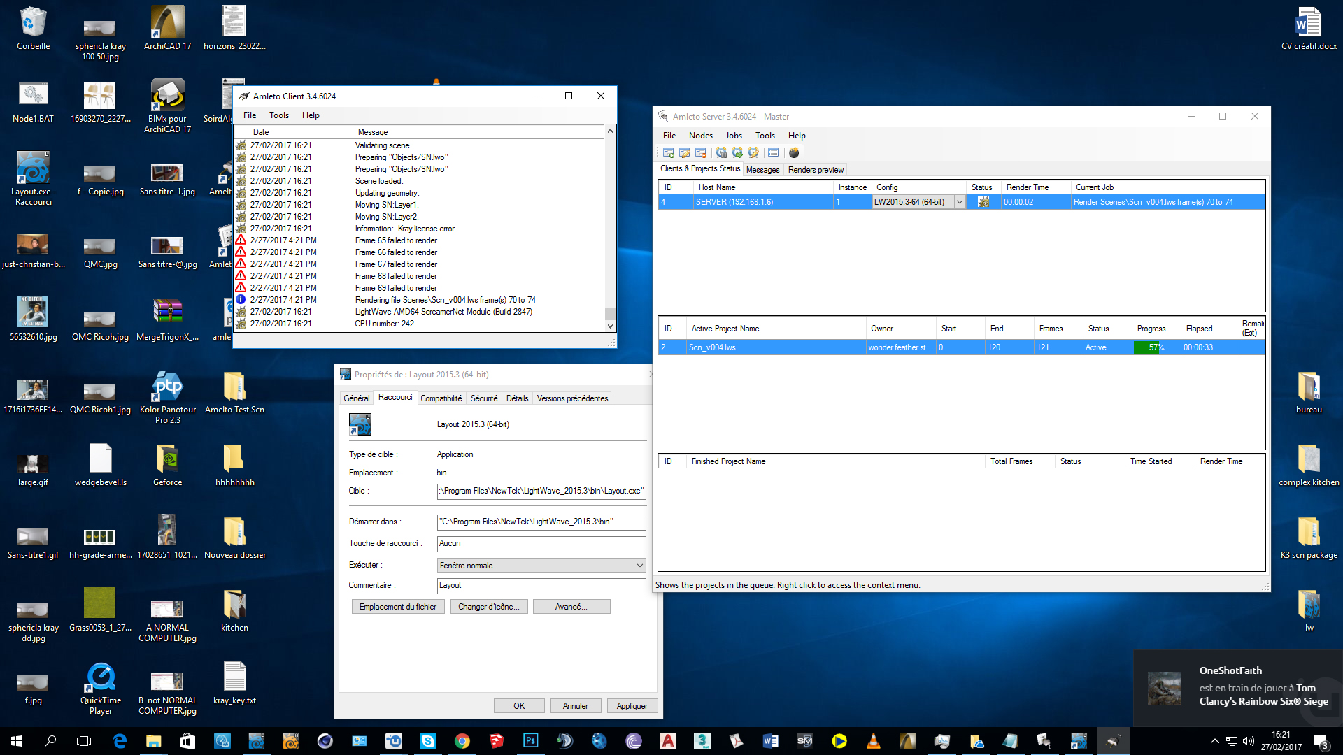
Task: Click the 'Emplacement du fichier' button
Action: [x=397, y=607]
